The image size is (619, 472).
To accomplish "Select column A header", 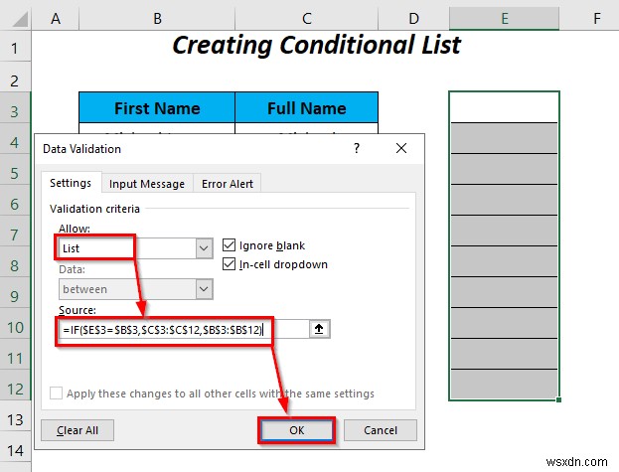I will [x=56, y=19].
